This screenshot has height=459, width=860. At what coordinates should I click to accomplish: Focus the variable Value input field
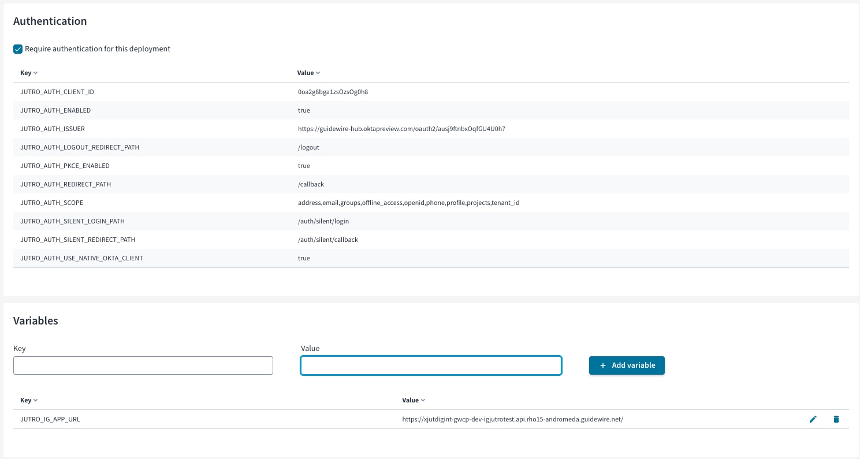point(431,365)
